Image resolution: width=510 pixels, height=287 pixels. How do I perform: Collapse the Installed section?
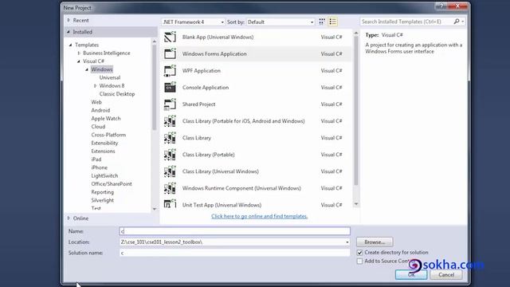point(69,32)
